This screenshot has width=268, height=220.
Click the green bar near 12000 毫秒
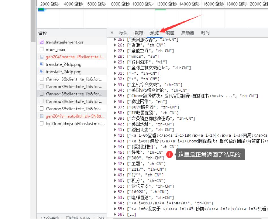pos(161,10)
